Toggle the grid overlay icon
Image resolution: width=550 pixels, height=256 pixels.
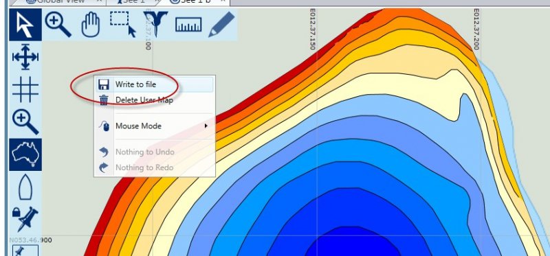[25, 89]
